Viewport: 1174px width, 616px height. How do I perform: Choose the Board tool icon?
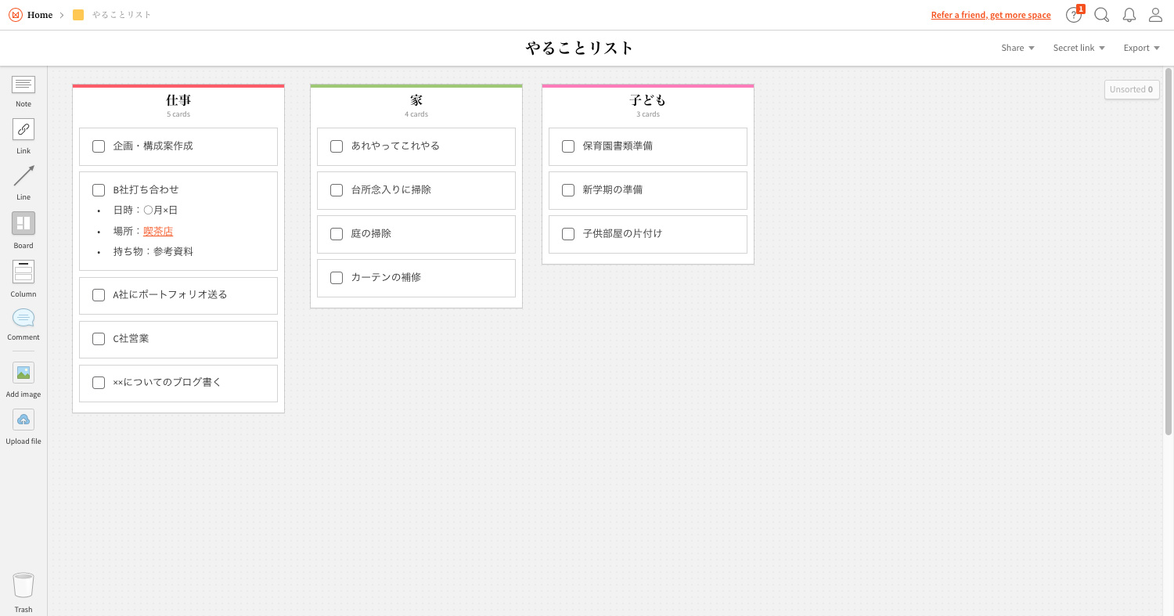click(x=23, y=223)
